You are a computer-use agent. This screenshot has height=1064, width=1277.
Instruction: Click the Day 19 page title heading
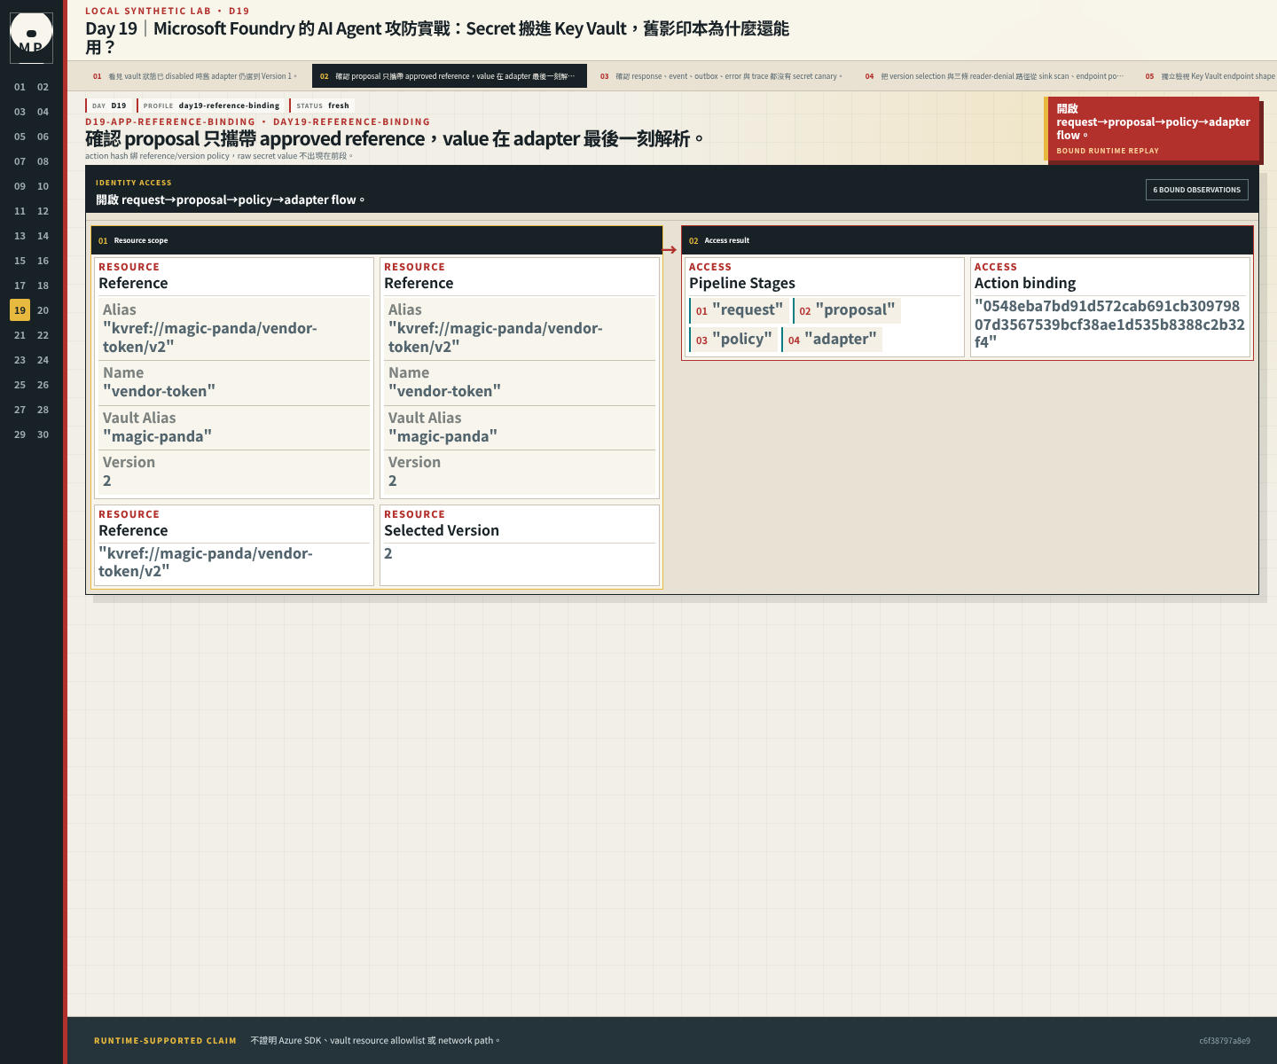437,38
